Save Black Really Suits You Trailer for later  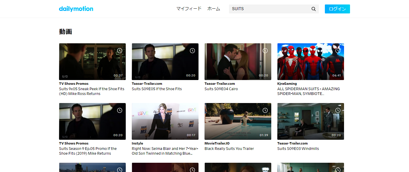click(x=265, y=110)
